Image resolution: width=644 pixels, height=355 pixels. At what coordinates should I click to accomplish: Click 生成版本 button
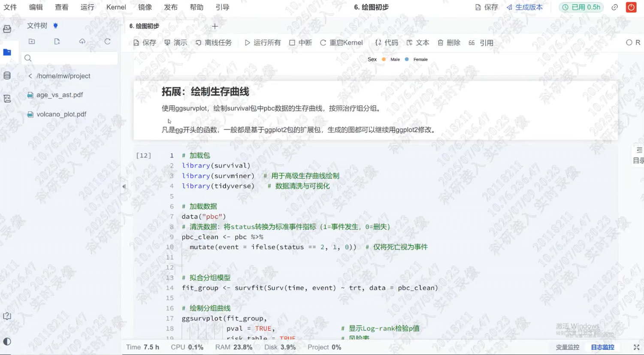524,7
